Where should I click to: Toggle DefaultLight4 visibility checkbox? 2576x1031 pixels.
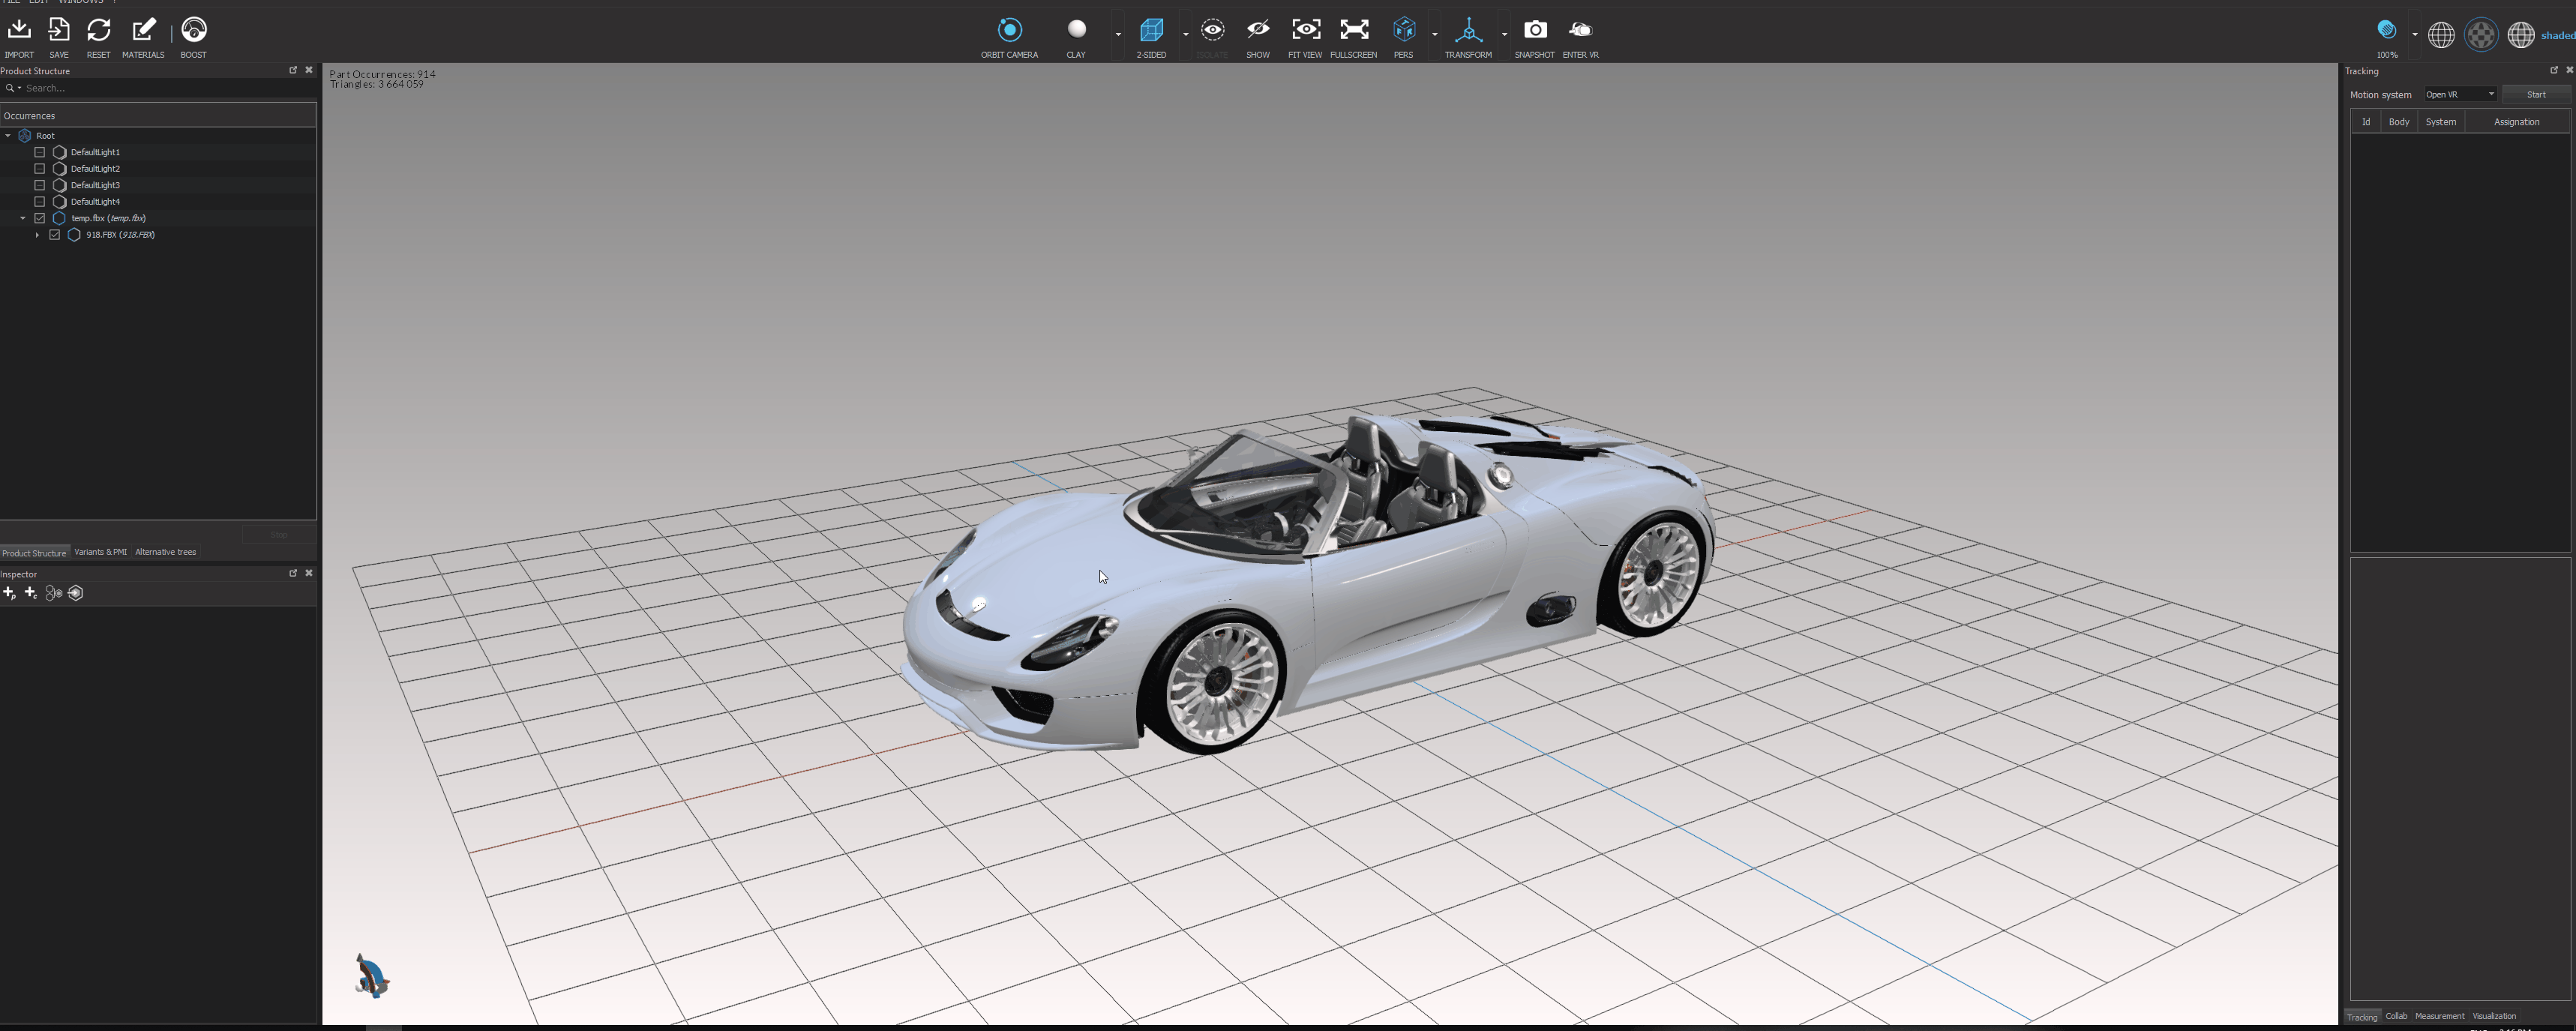click(40, 202)
